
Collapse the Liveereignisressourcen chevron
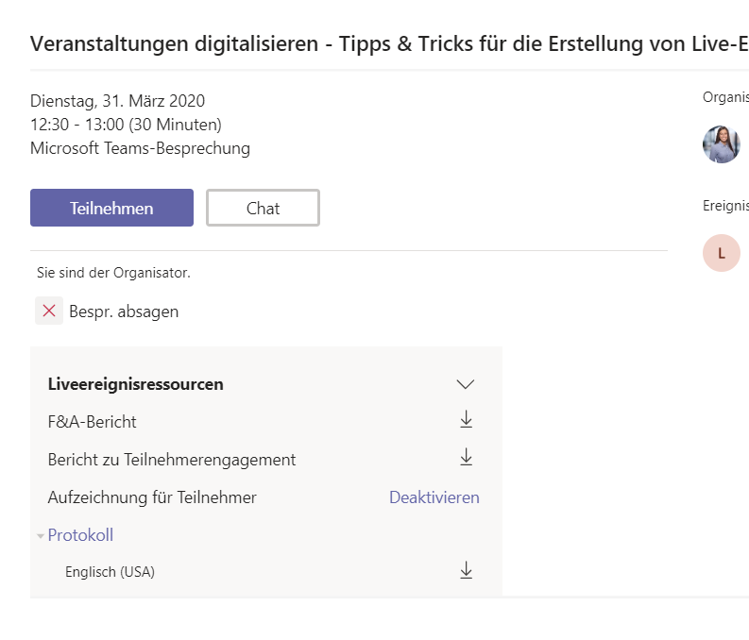(x=466, y=384)
